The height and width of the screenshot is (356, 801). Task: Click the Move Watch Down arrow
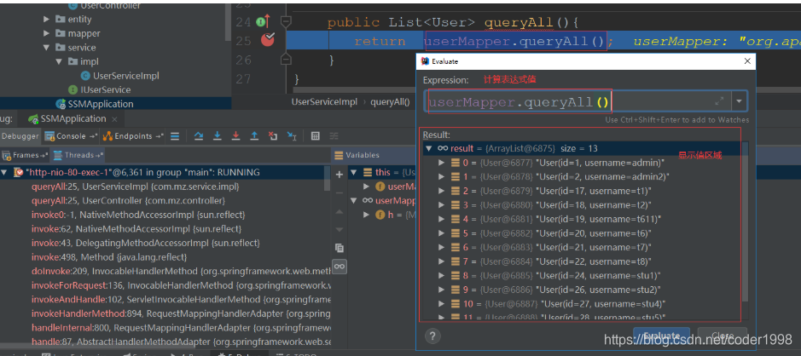(x=340, y=229)
